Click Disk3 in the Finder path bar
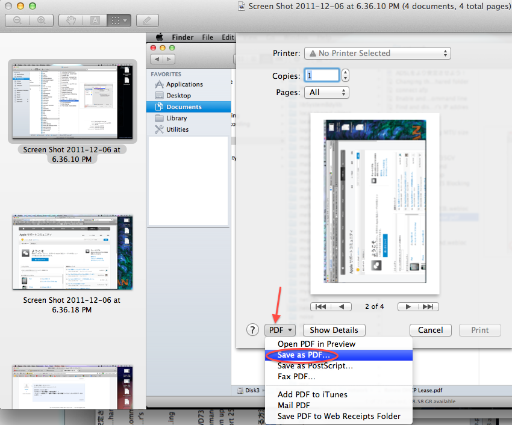The width and height of the screenshot is (512, 425). coord(249,391)
